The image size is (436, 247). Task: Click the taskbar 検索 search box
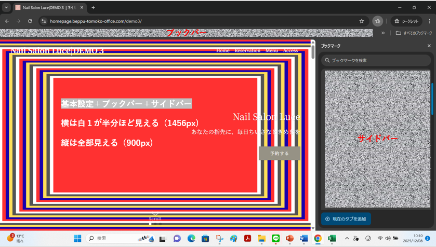pyautogui.click(x=121, y=238)
